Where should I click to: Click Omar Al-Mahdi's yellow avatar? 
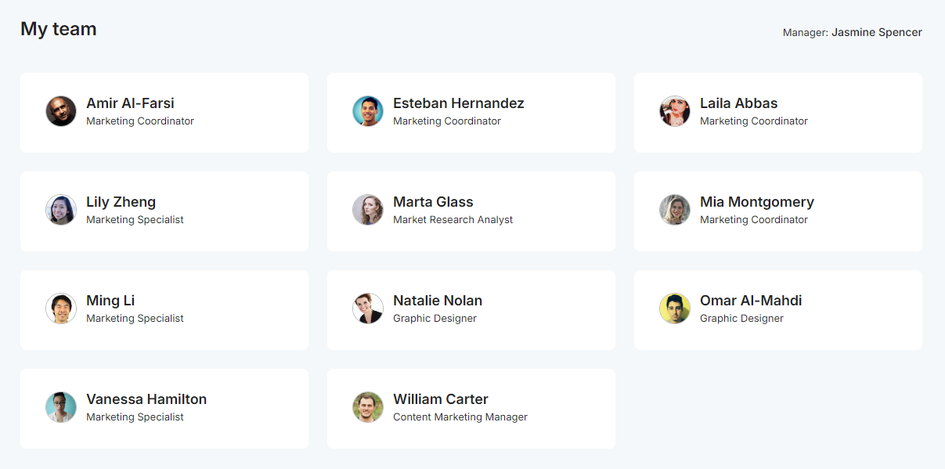pos(675,308)
